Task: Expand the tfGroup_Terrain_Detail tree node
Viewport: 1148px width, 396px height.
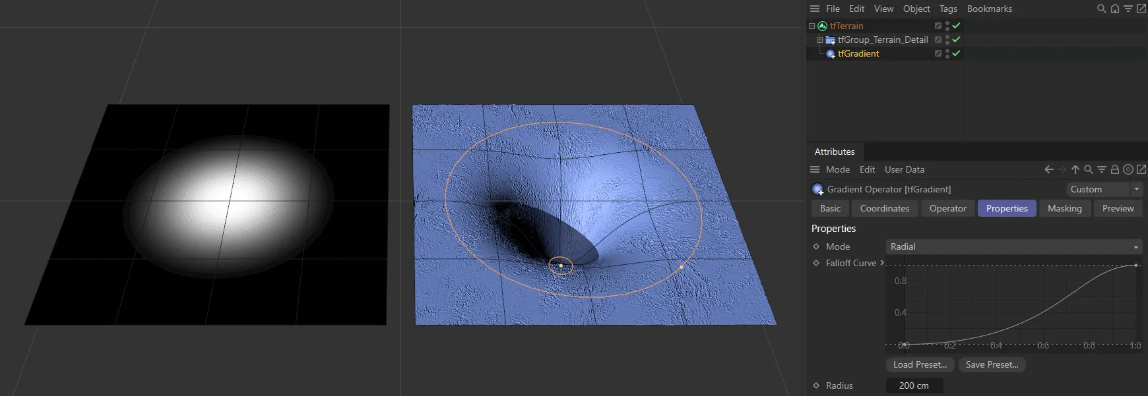Action: (x=819, y=40)
